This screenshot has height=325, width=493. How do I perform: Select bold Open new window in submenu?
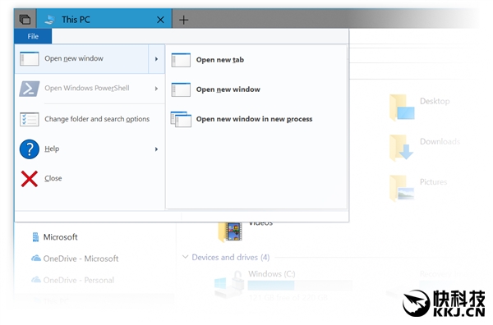pyautogui.click(x=228, y=89)
